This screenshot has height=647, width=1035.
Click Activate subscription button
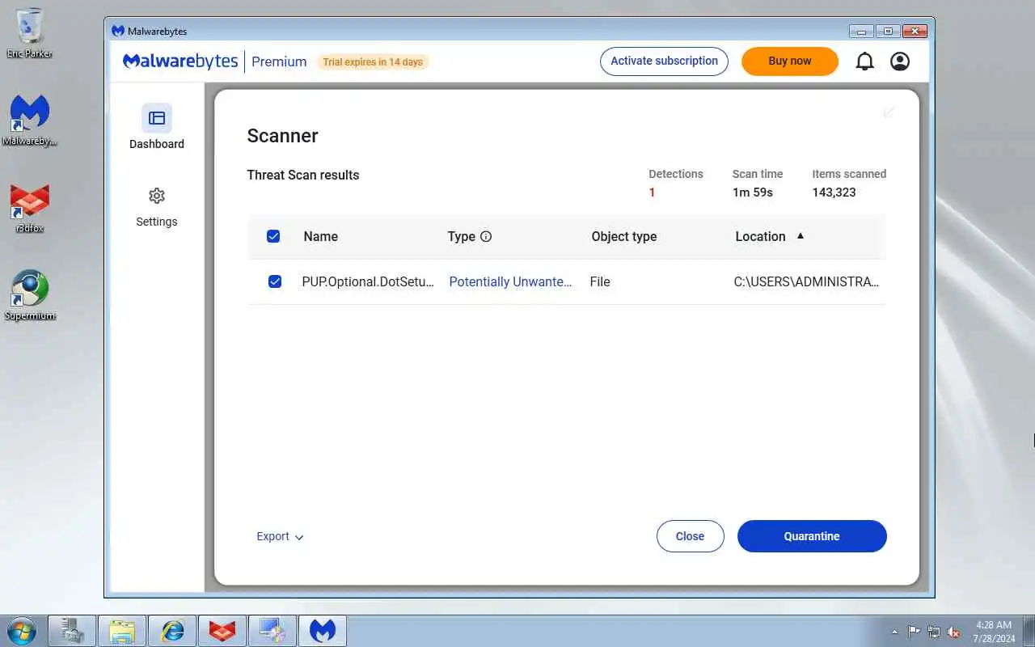pos(664,61)
